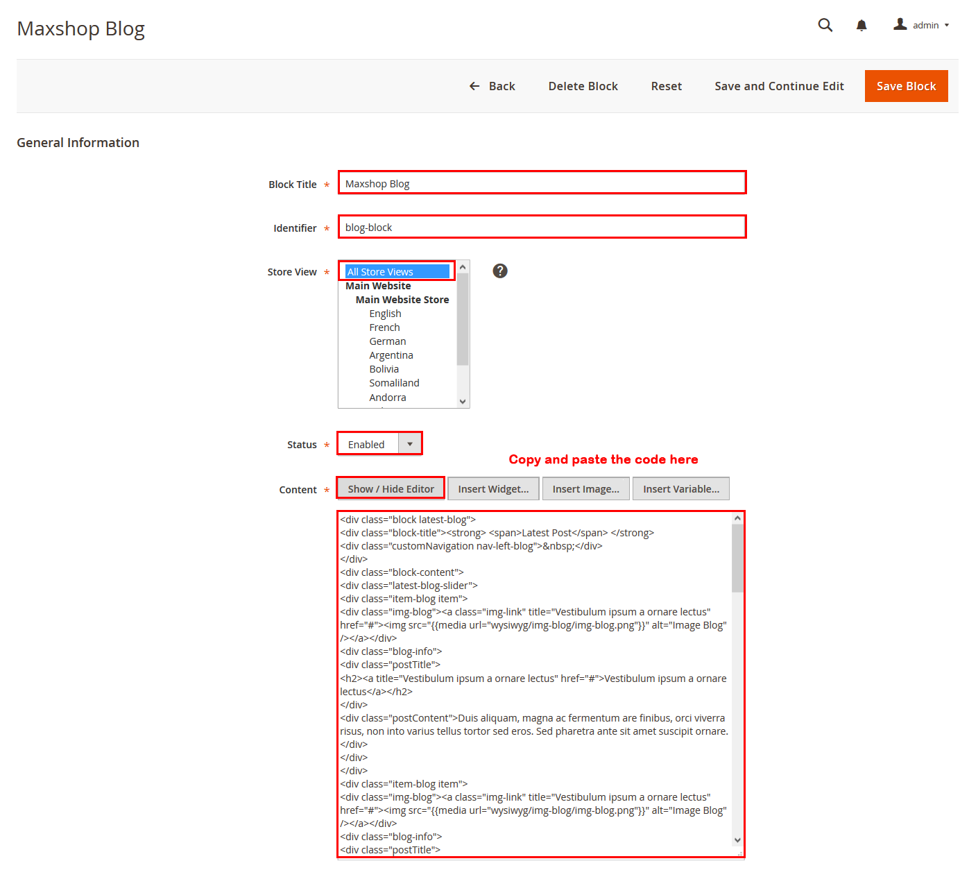The height and width of the screenshot is (895, 960).
Task: Focus the Block Title input field
Action: click(x=542, y=183)
